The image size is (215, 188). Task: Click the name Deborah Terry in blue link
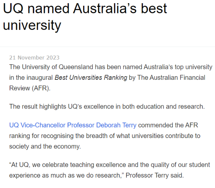(x=116, y=125)
